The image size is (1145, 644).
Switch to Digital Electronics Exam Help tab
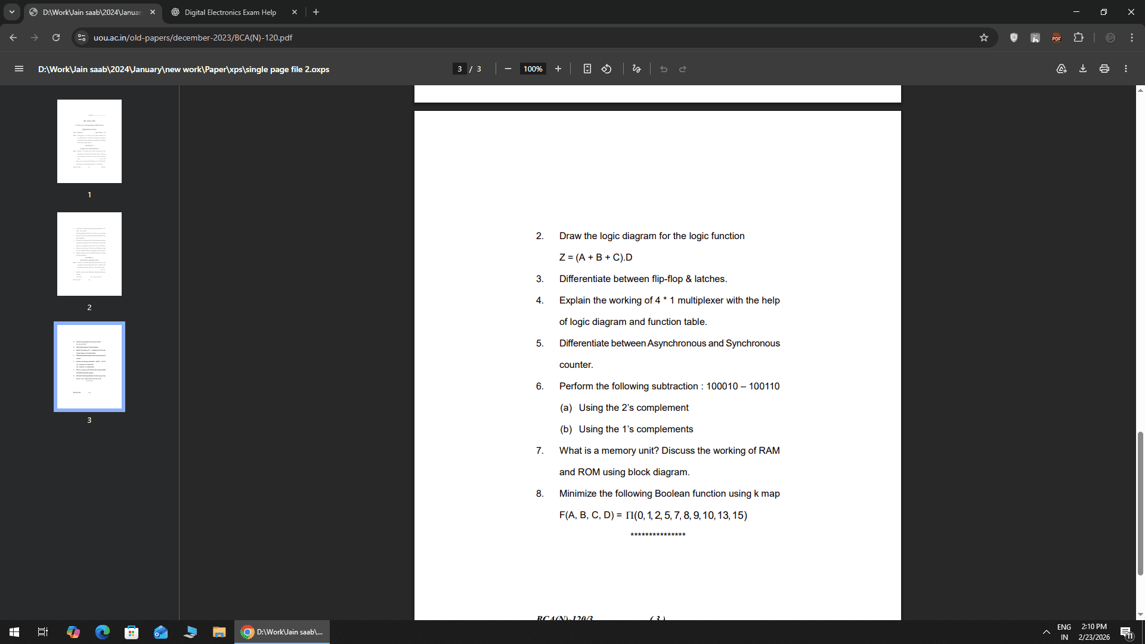point(230,12)
